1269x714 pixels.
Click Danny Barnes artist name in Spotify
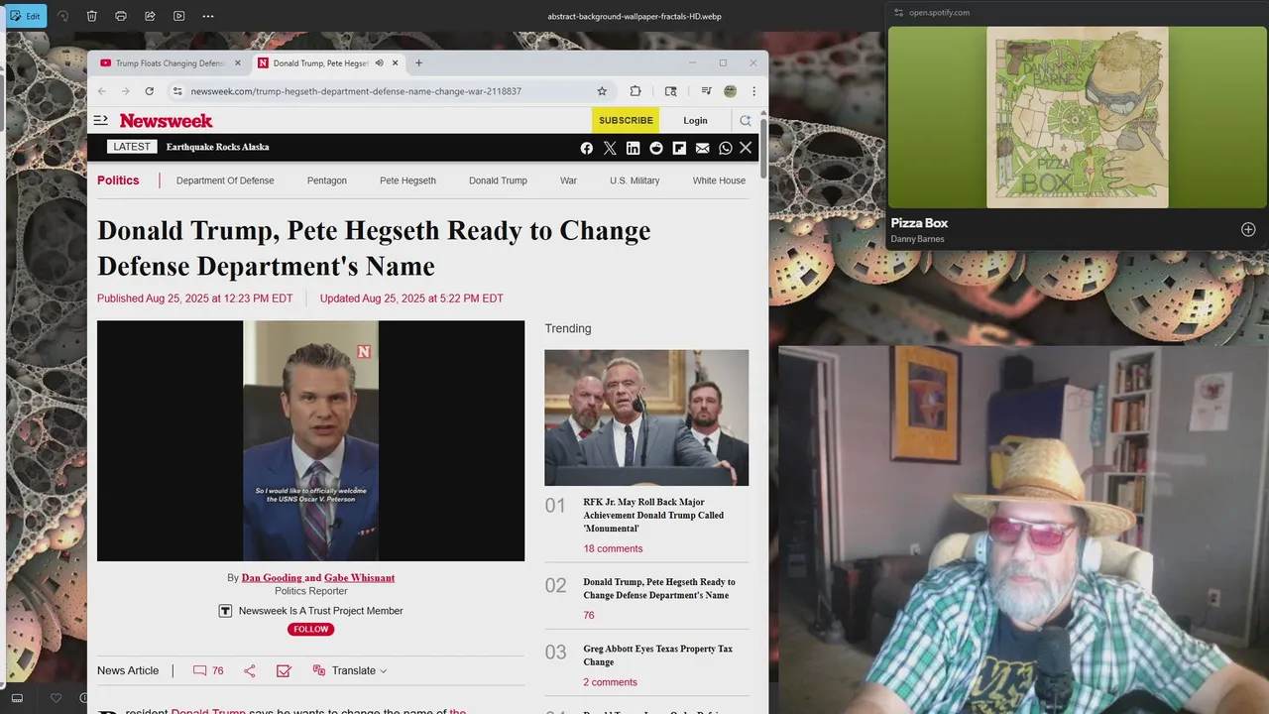click(917, 239)
